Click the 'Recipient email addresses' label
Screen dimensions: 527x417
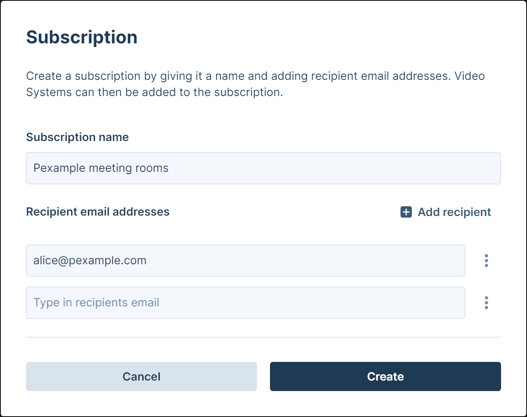[x=98, y=212]
